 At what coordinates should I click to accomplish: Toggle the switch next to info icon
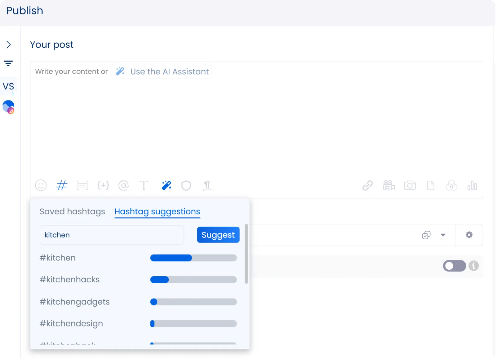(454, 266)
